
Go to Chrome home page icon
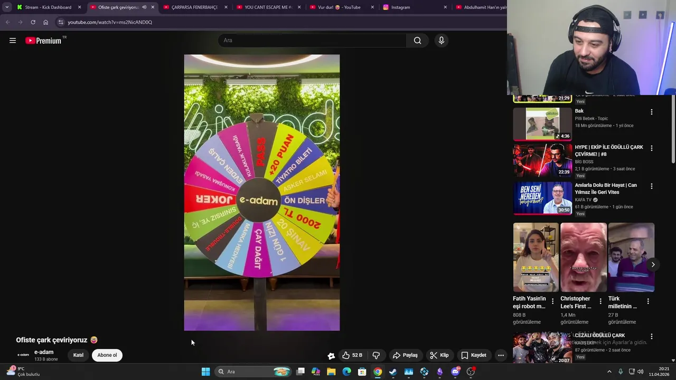[45, 22]
